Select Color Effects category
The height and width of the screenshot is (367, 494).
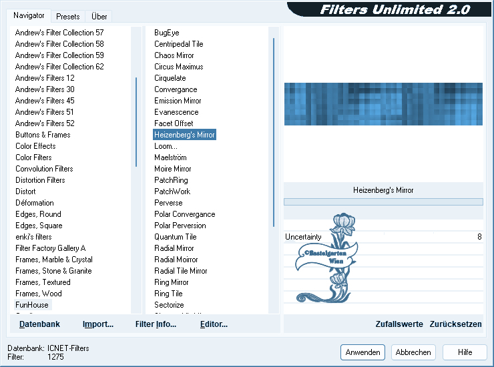point(35,146)
